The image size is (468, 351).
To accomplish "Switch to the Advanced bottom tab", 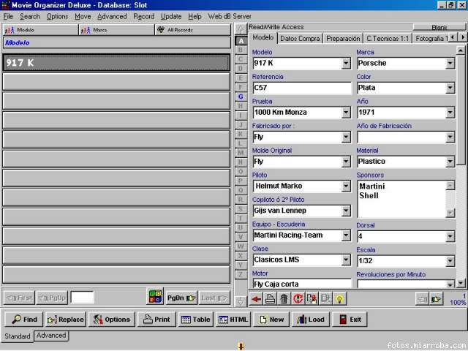I will [x=51, y=336].
